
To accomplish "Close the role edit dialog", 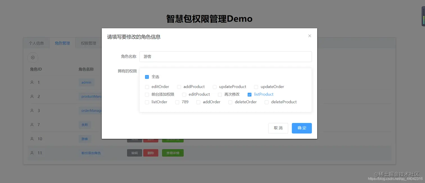I will pos(309,36).
